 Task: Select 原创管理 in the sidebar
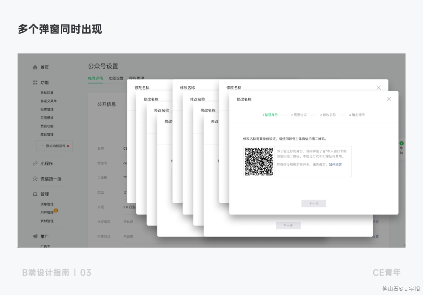pos(47,134)
